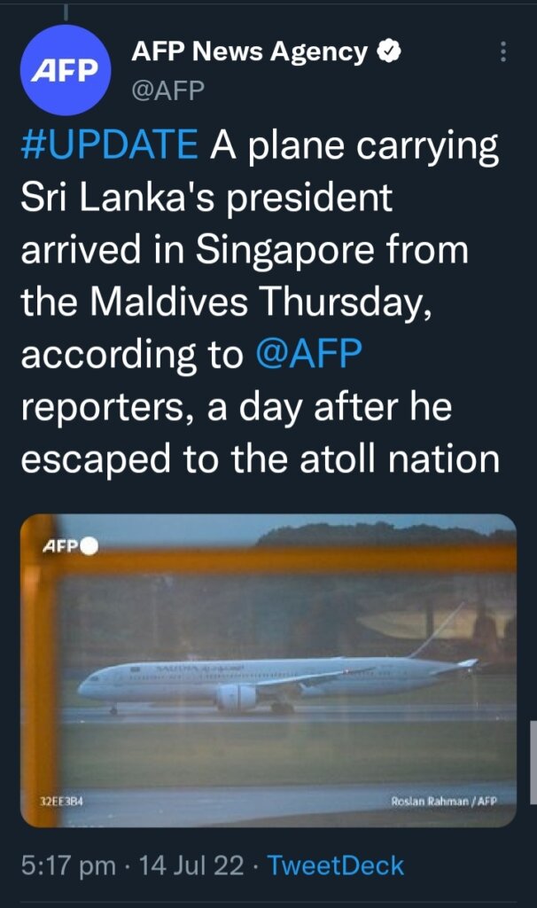
Task: Open the 5:17 pm timestamp
Action: click(x=69, y=865)
